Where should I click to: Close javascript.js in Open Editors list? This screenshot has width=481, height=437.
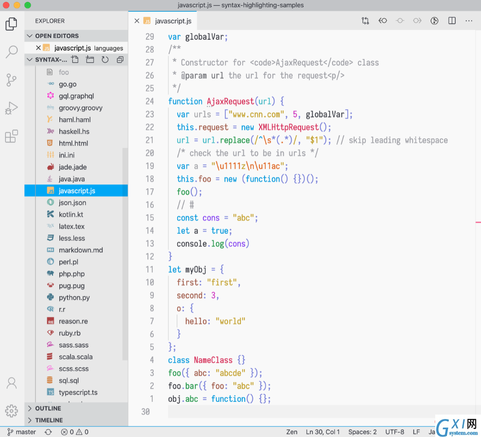(38, 48)
